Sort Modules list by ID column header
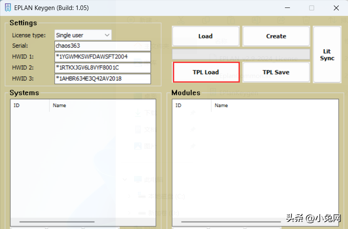This screenshot has height=229, width=348. pyautogui.click(x=191, y=106)
